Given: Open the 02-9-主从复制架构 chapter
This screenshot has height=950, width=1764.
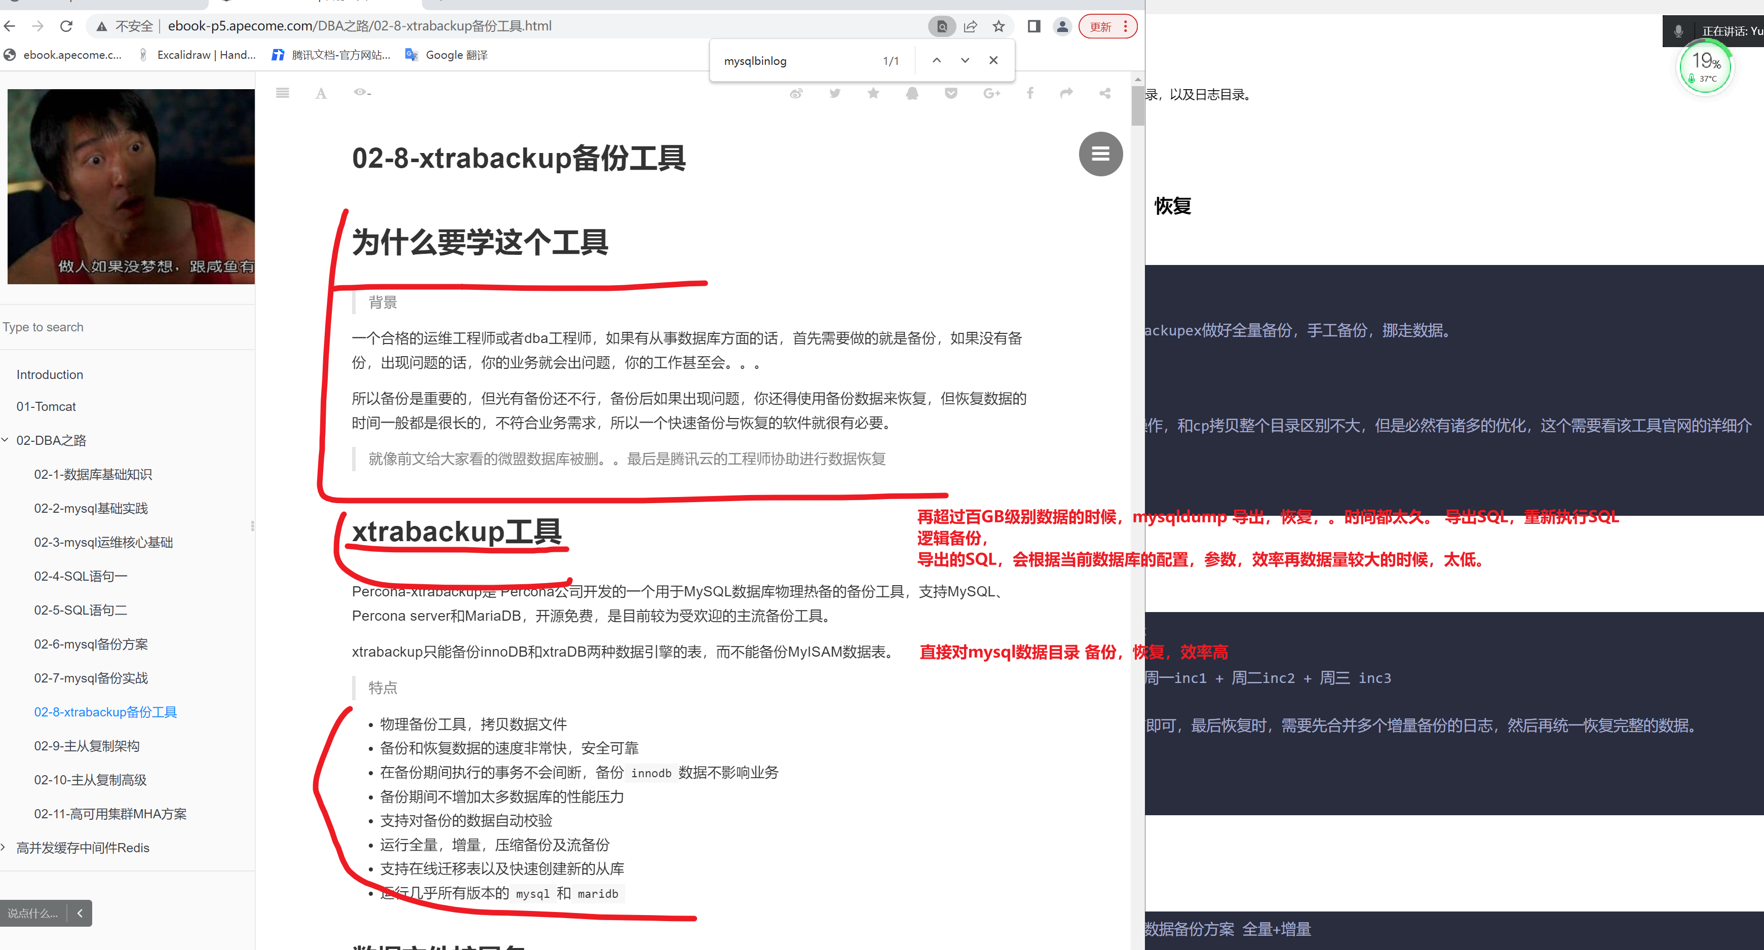Looking at the screenshot, I should [87, 746].
